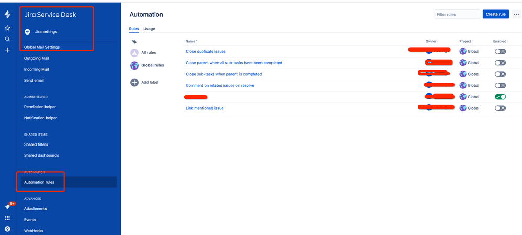Click the Add label plus icon

click(134, 82)
